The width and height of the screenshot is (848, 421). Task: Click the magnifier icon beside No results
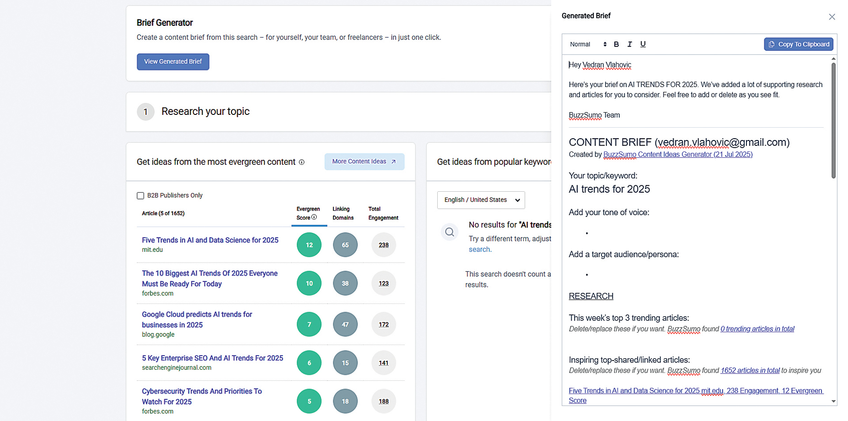click(450, 232)
